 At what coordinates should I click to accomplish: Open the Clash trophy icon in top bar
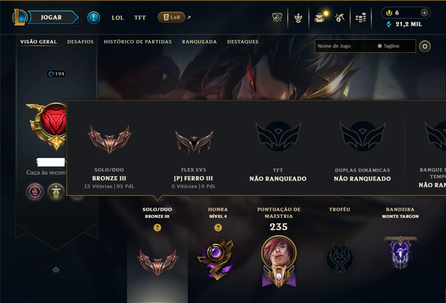coord(277,18)
